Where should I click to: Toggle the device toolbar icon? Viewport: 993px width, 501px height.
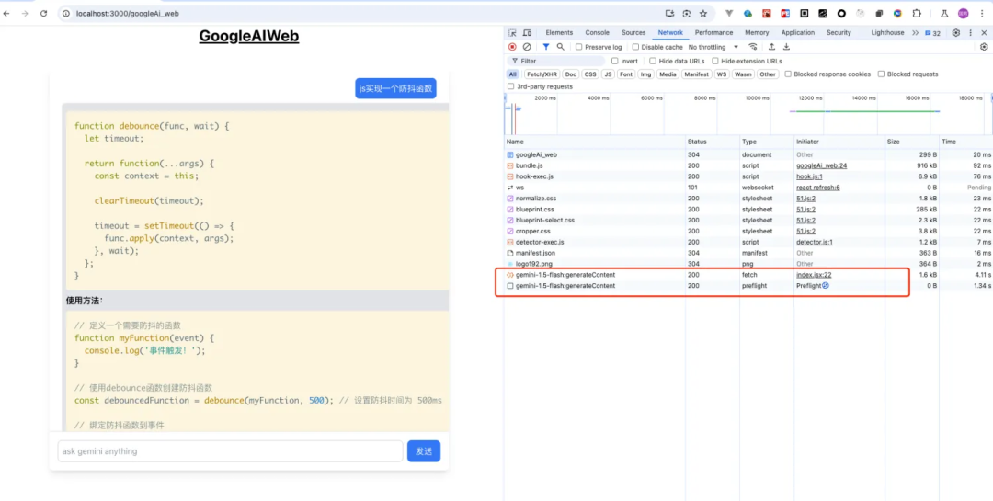point(527,33)
